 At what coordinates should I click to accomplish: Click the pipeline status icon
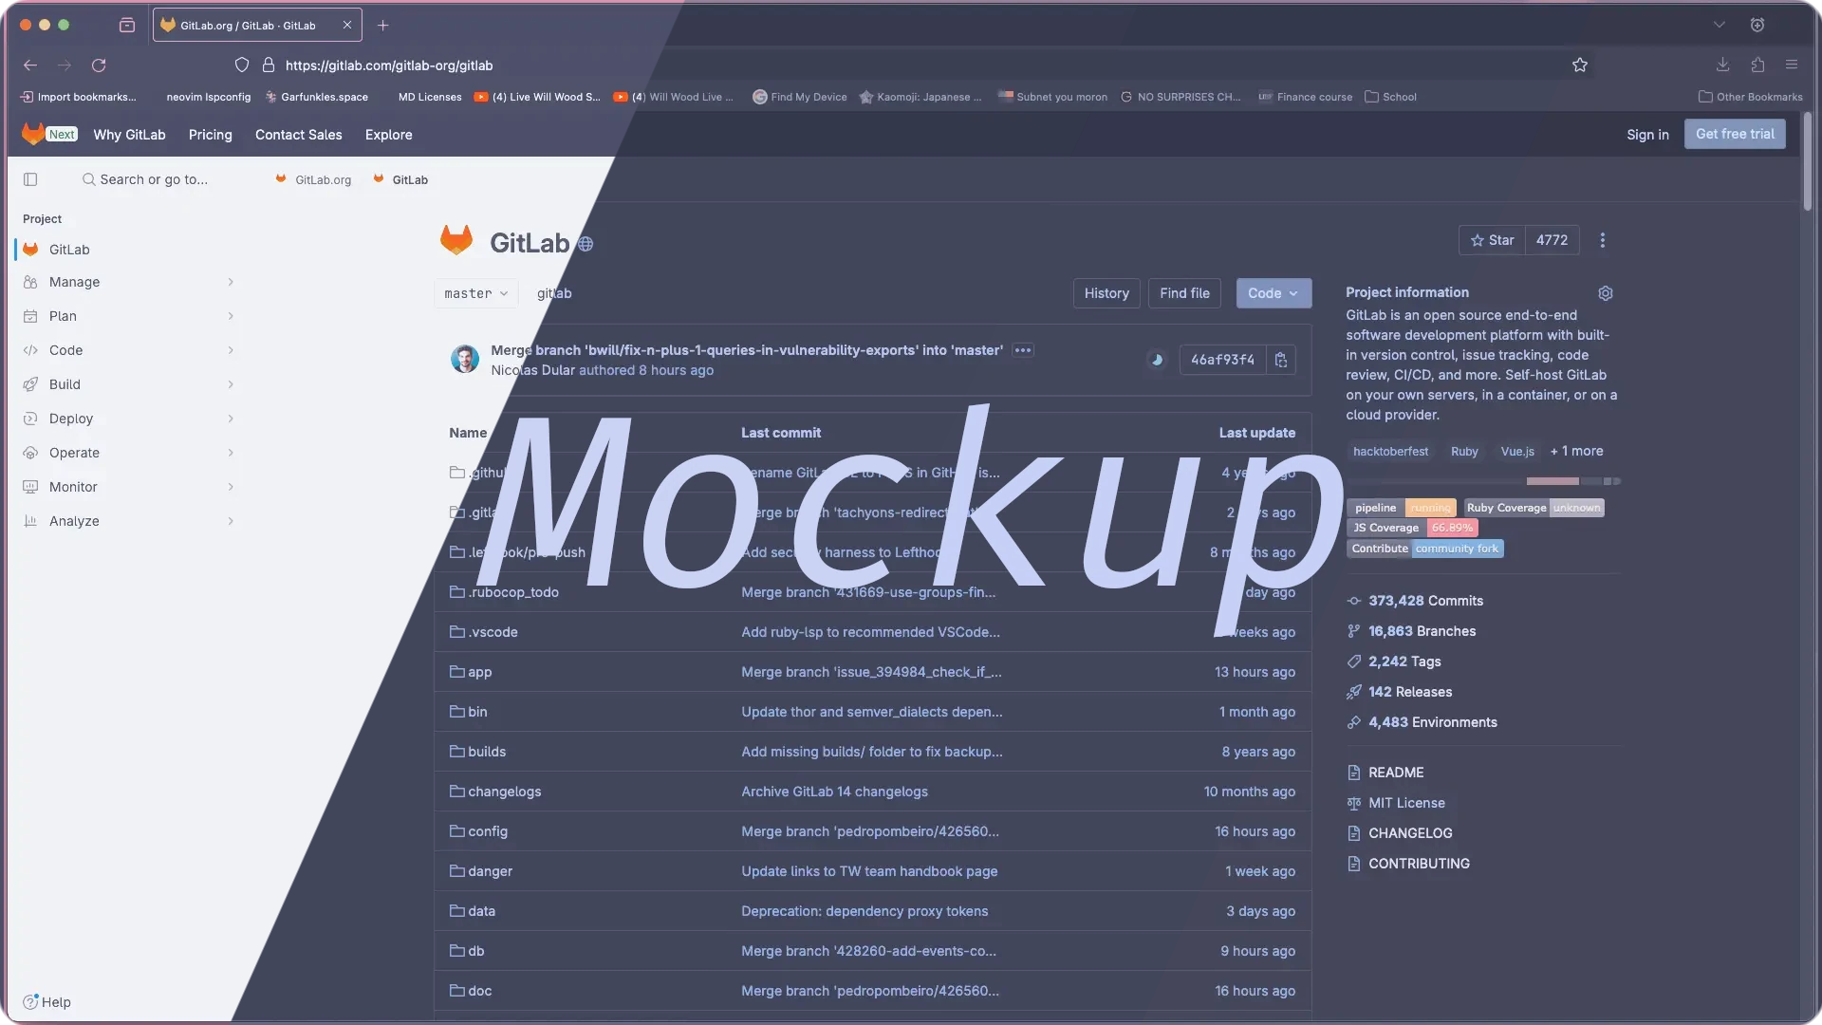pyautogui.click(x=1156, y=360)
